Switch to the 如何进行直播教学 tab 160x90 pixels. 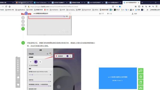tap(59, 2)
